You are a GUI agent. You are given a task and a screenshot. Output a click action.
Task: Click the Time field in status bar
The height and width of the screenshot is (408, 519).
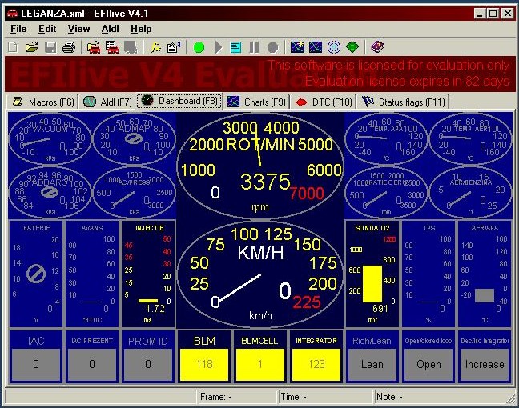(326, 397)
